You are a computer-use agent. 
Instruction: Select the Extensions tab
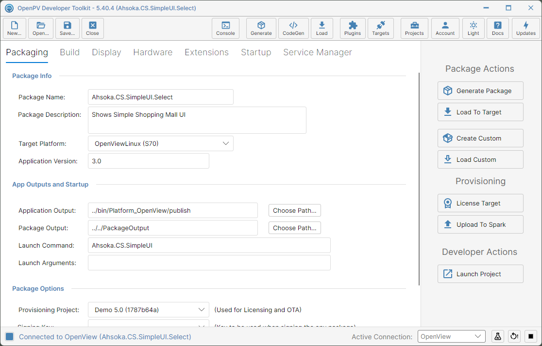(207, 52)
